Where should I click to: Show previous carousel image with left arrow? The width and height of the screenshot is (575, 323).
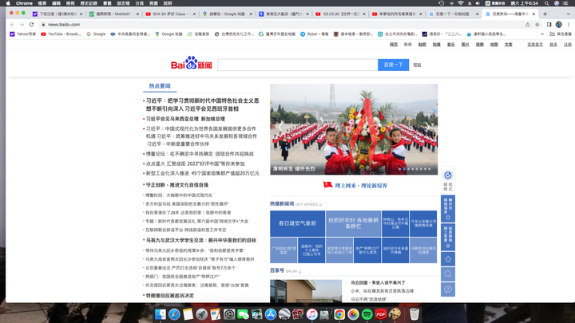coord(280,127)
